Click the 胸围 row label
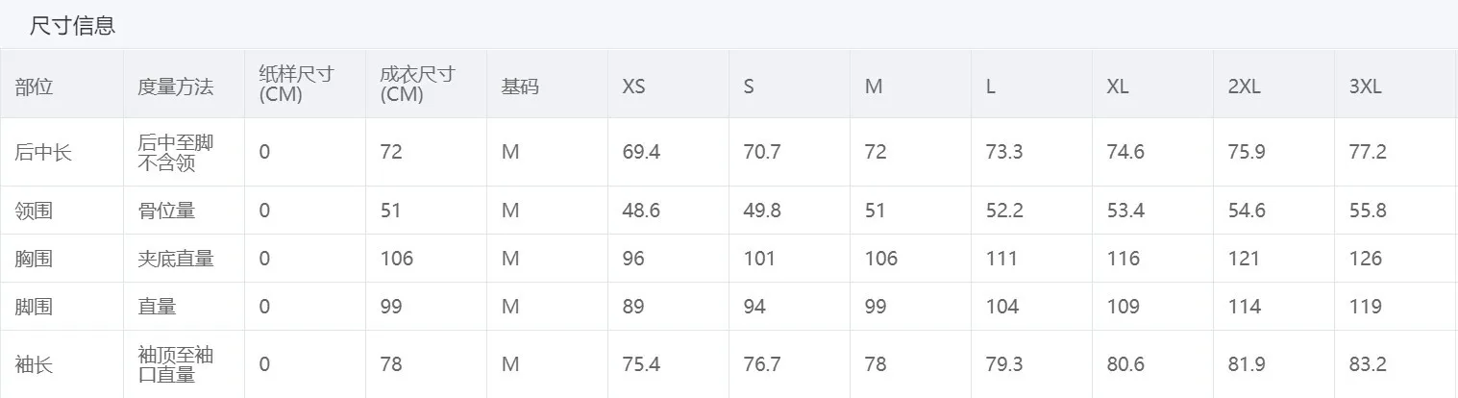This screenshot has width=1458, height=398. pyautogui.click(x=35, y=259)
